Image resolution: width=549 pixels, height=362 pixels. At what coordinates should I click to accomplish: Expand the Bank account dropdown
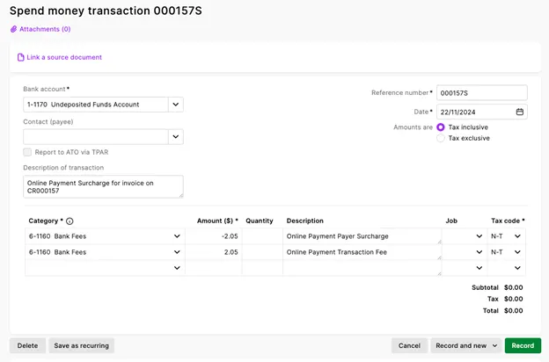(x=176, y=105)
